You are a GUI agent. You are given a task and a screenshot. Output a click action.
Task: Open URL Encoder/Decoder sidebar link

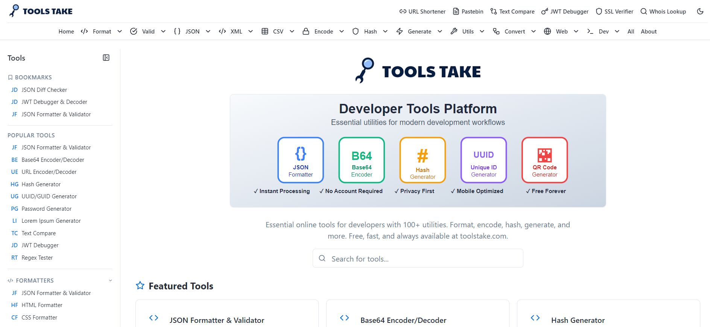coord(49,172)
